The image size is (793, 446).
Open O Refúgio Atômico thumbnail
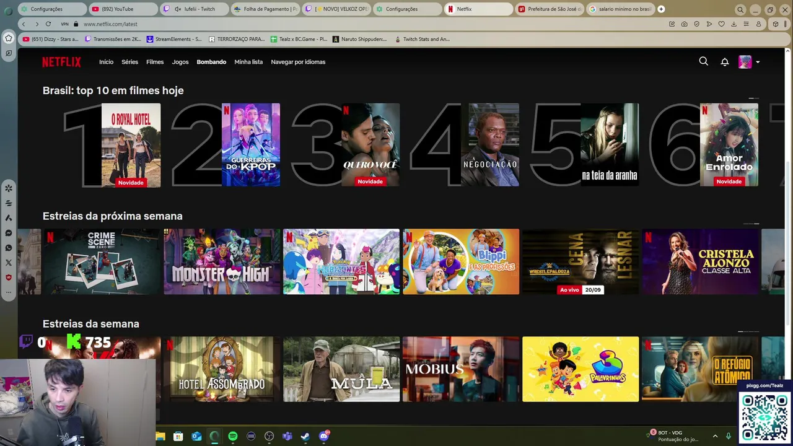[700, 369]
